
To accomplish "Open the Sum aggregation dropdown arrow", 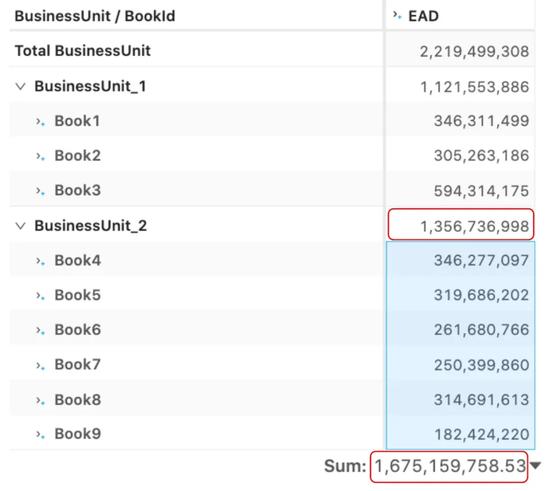I will 536,465.
